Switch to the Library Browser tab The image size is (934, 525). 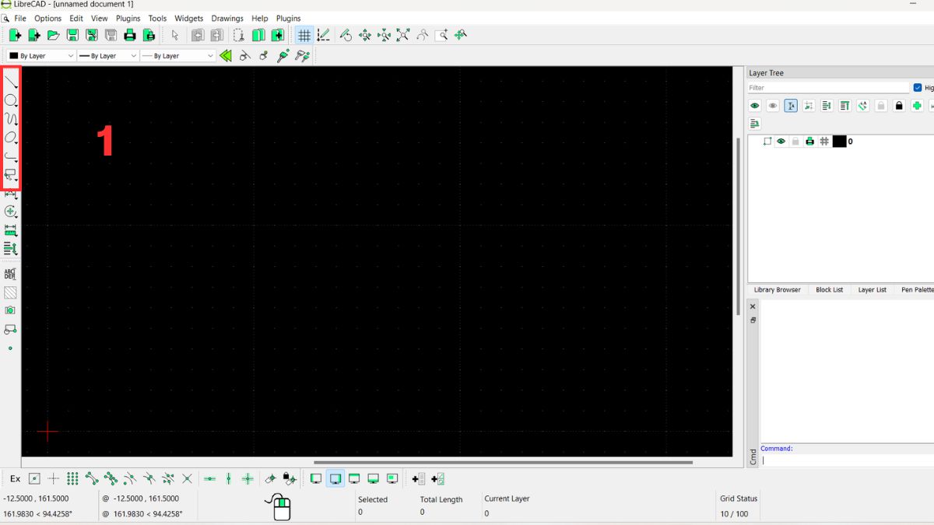pos(778,289)
